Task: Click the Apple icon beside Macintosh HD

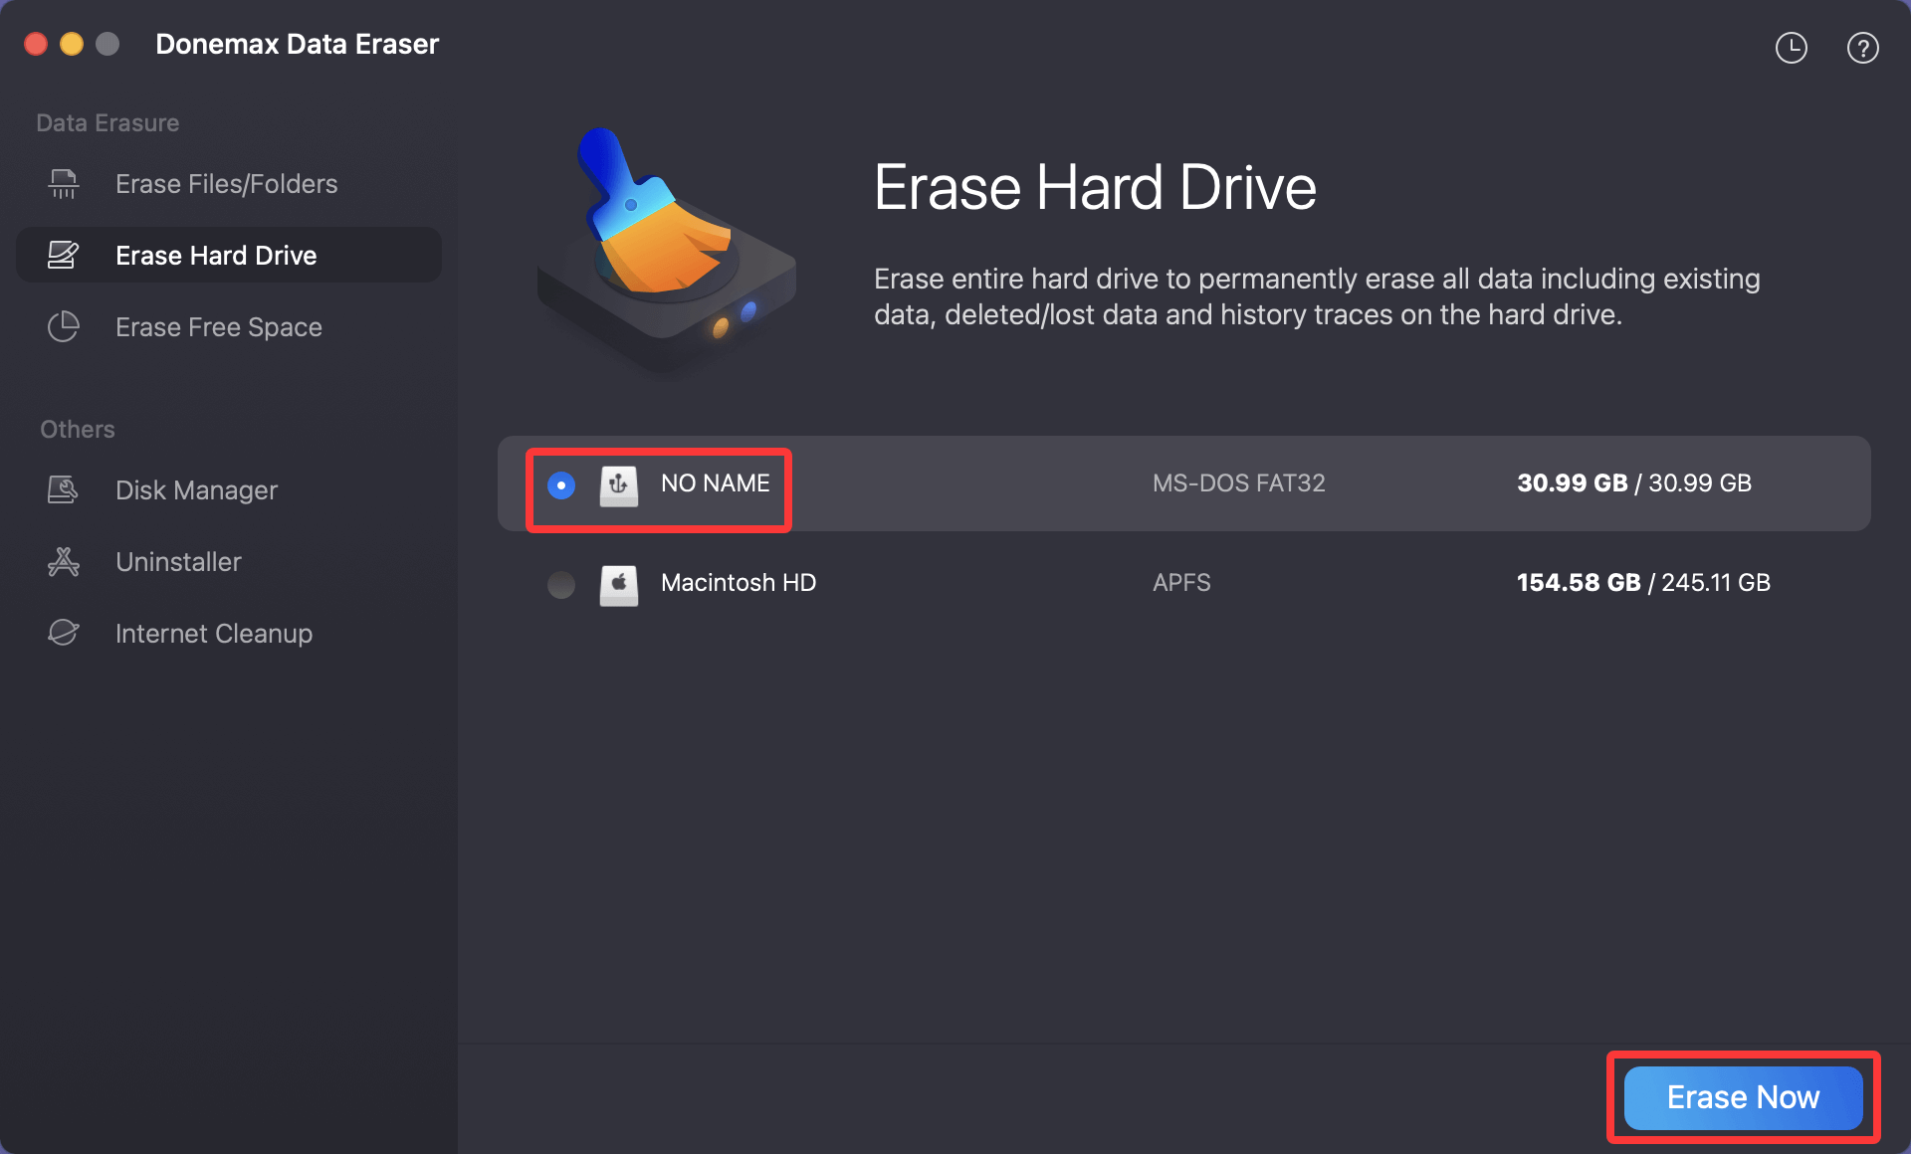Action: tap(619, 585)
